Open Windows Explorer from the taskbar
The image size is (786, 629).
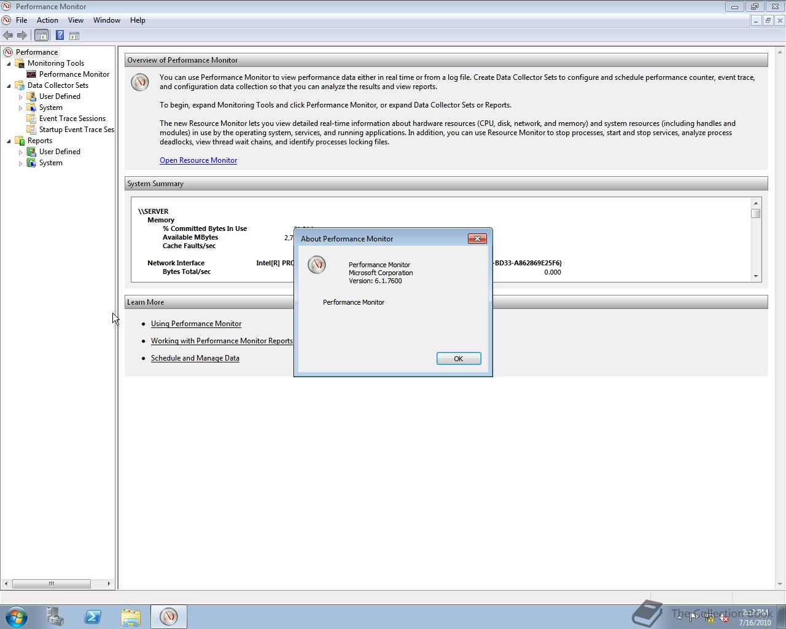(x=131, y=617)
